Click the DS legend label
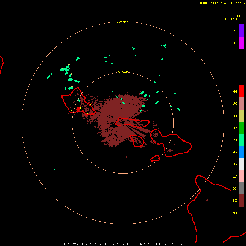The image size is (246, 246). point(235,164)
